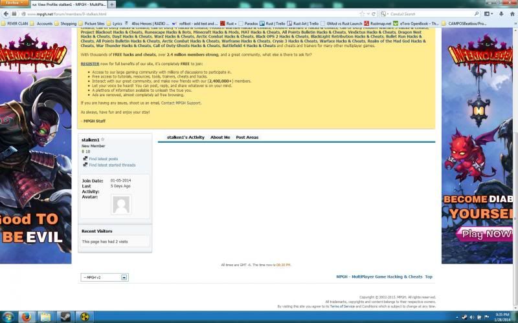Click the offline status star next to stalken1

click(103, 140)
